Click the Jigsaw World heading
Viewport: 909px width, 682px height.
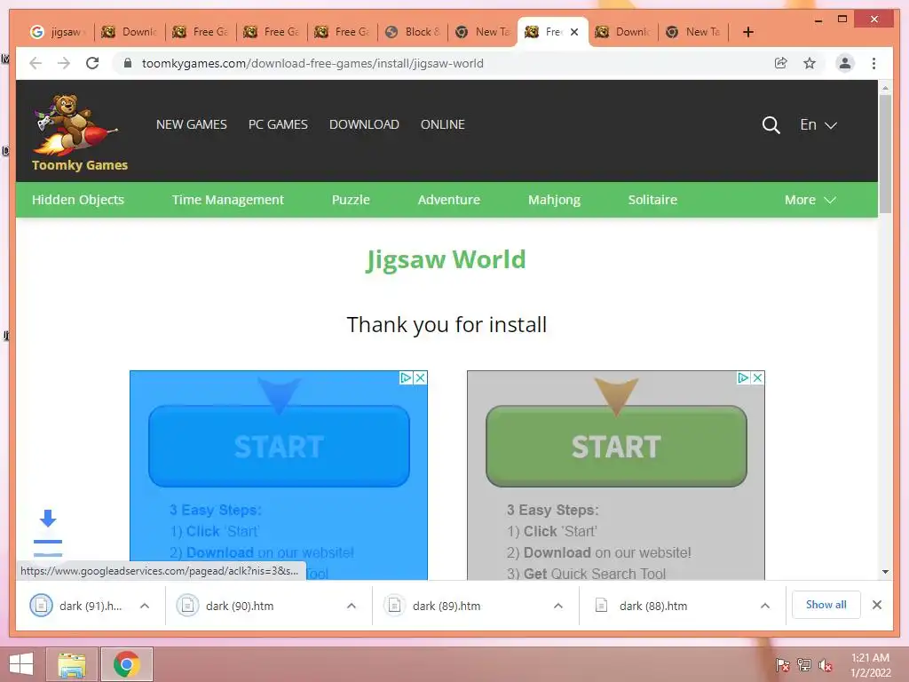[x=446, y=259]
